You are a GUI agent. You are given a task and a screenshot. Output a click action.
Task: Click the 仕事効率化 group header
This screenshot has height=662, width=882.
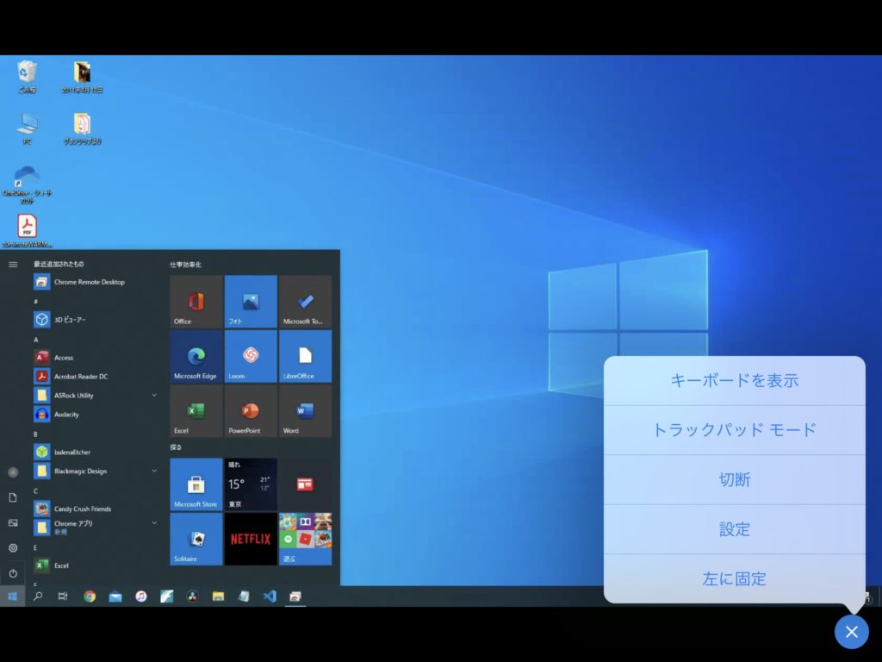(186, 265)
